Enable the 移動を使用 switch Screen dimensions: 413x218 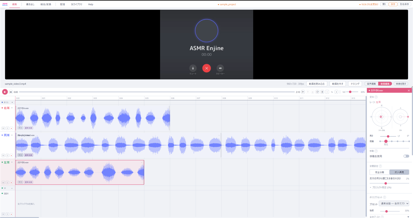click(406, 156)
